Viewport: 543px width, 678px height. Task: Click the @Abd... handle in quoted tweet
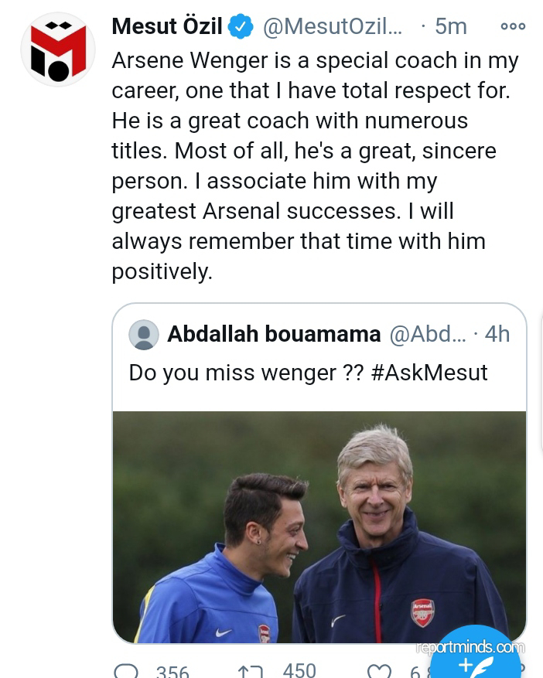tap(428, 334)
